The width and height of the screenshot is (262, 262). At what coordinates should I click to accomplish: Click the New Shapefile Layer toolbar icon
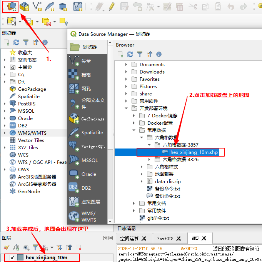[x=37, y=7]
